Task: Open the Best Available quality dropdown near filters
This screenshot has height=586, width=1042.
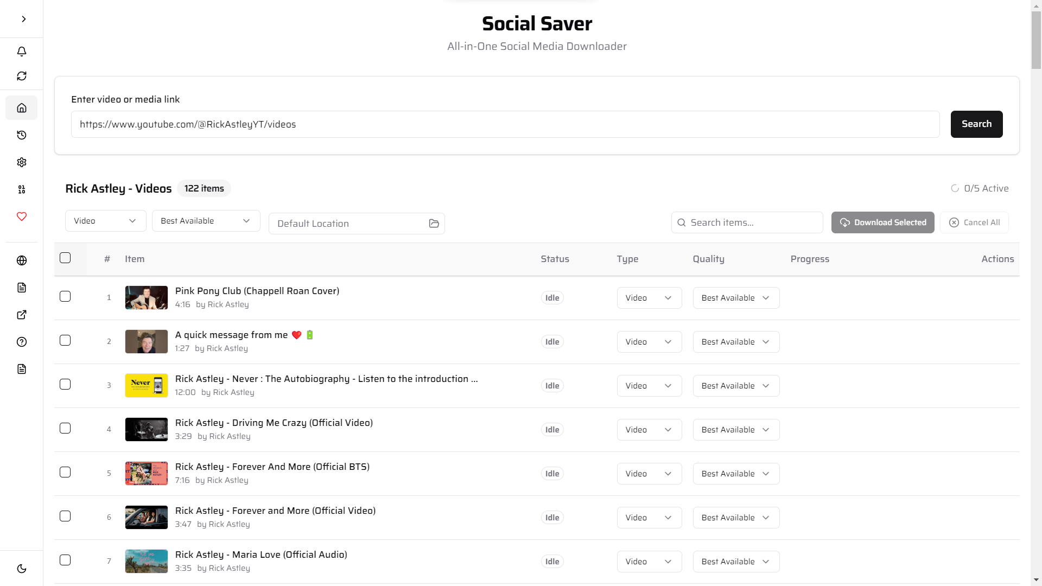Action: pos(206,220)
